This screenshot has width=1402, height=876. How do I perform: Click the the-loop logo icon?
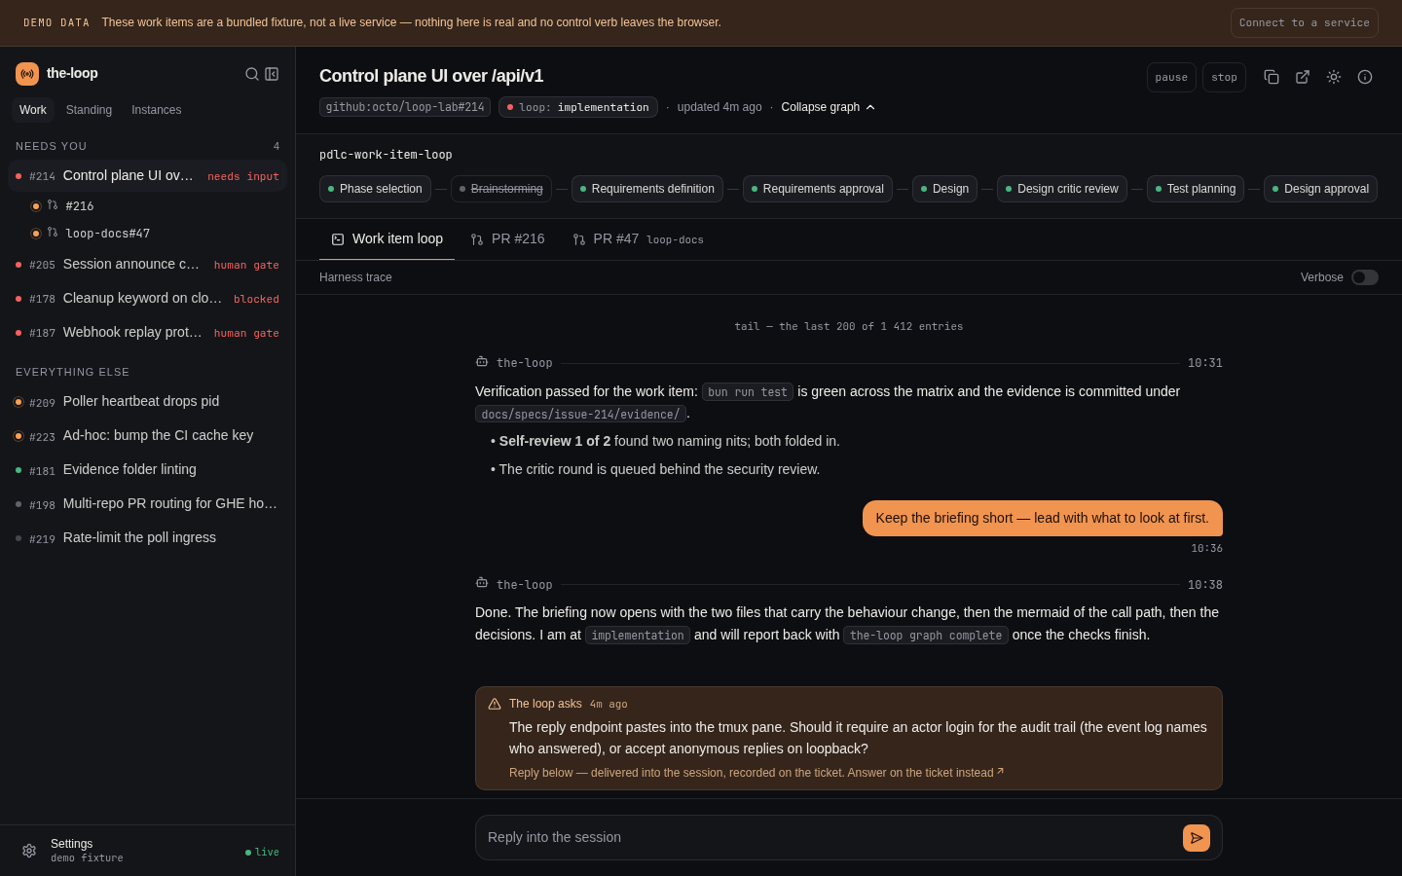tap(27, 74)
